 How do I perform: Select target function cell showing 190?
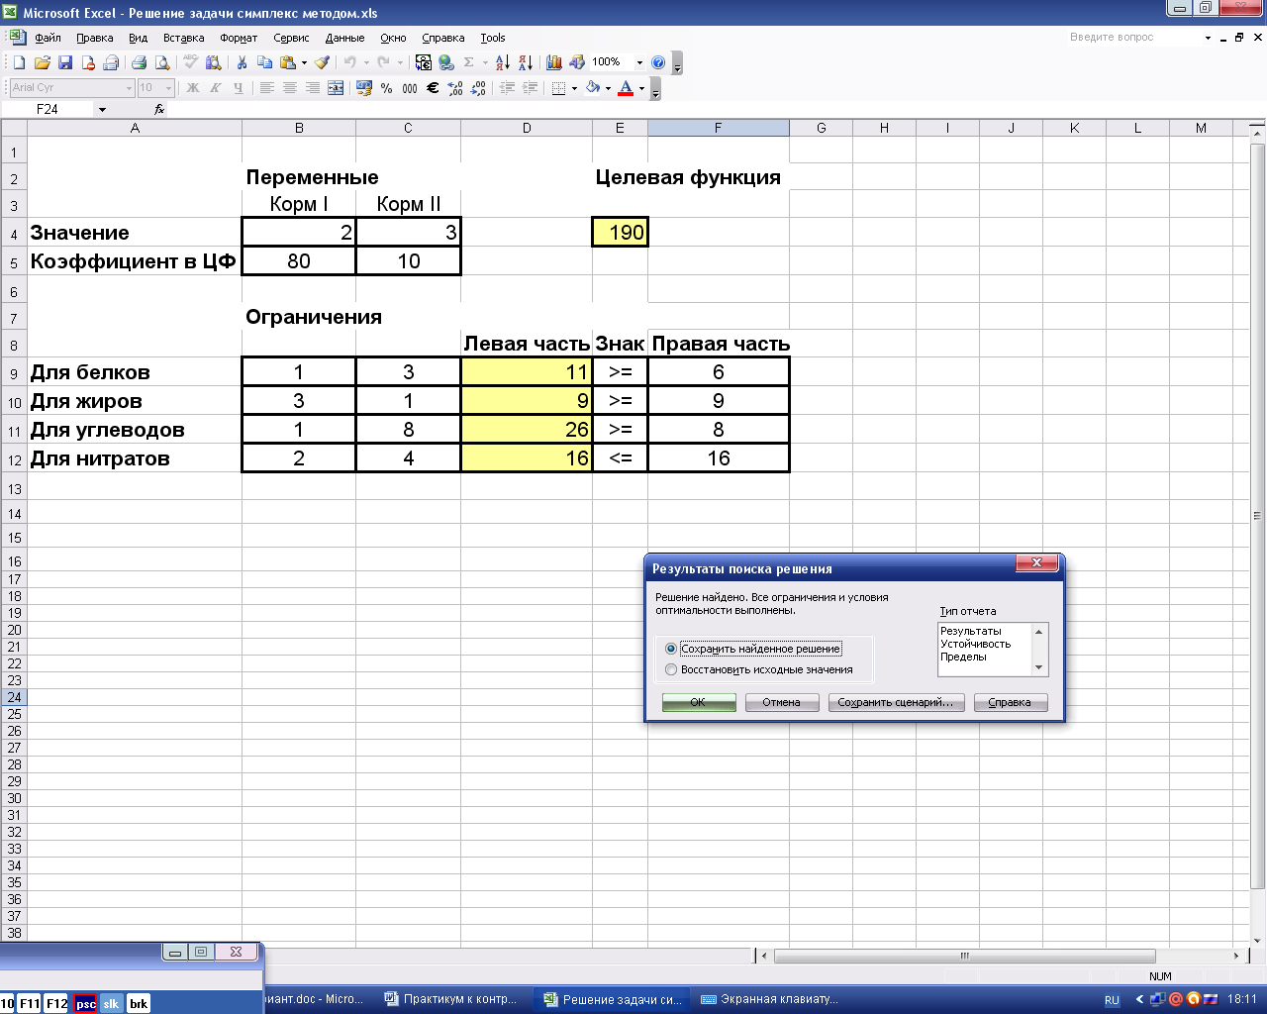pos(621,233)
